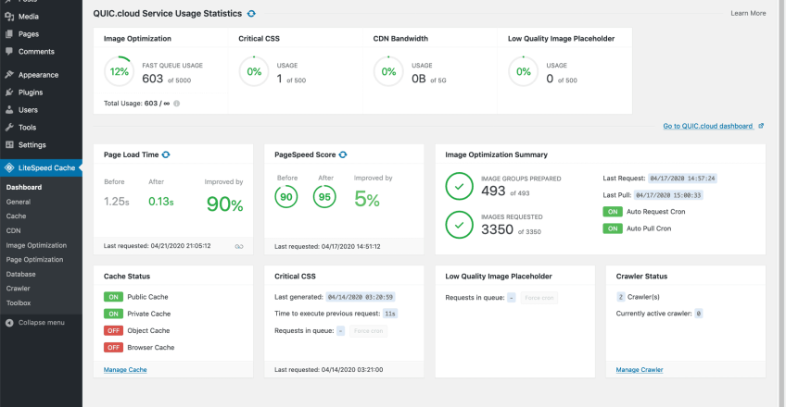Click the Settings icon in sidebar
The image size is (786, 407).
point(9,144)
